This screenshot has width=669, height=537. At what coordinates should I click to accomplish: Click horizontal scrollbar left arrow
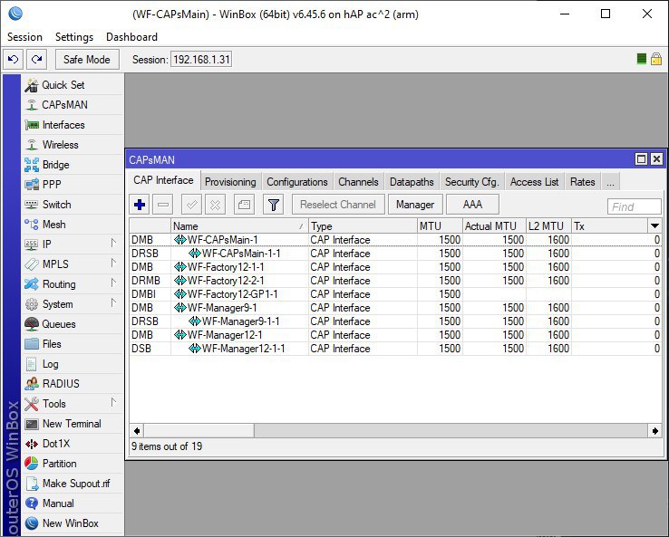click(137, 431)
